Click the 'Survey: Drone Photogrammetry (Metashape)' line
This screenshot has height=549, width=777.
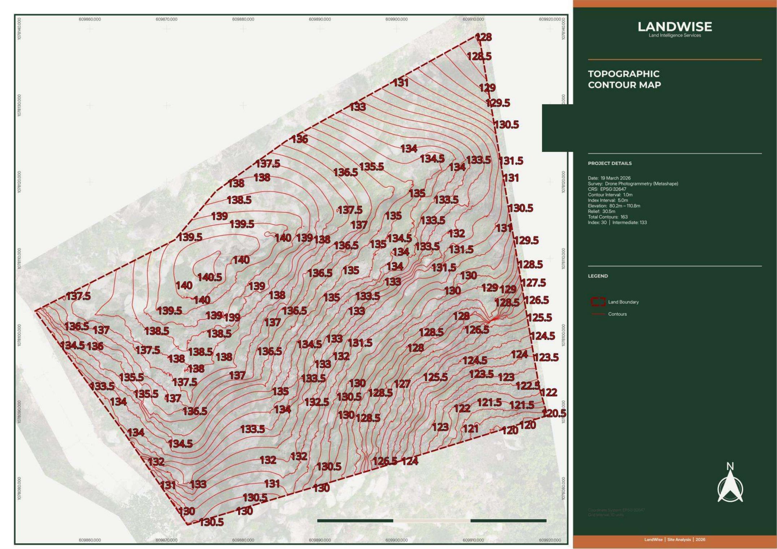(x=633, y=184)
